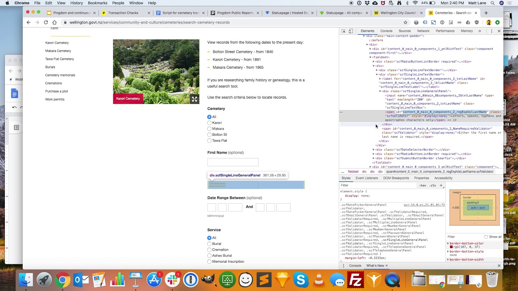
Task: Select the Makara cemetery radio button
Action: pyautogui.click(x=209, y=129)
